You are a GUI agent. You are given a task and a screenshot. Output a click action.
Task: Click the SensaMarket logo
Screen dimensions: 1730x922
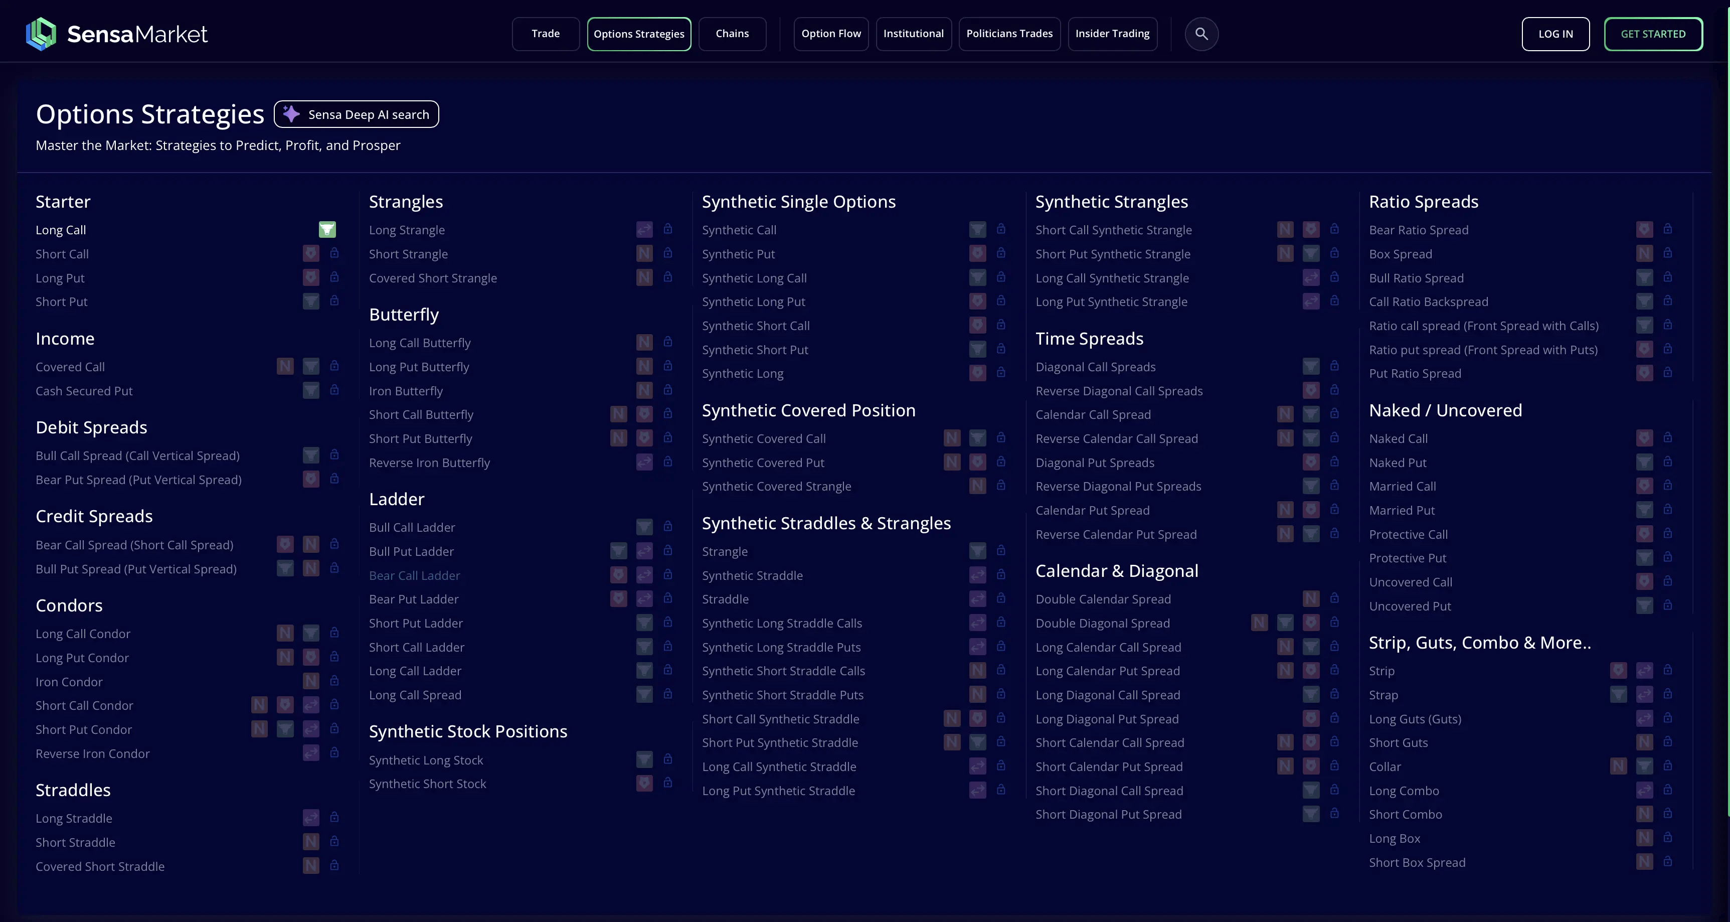point(117,34)
